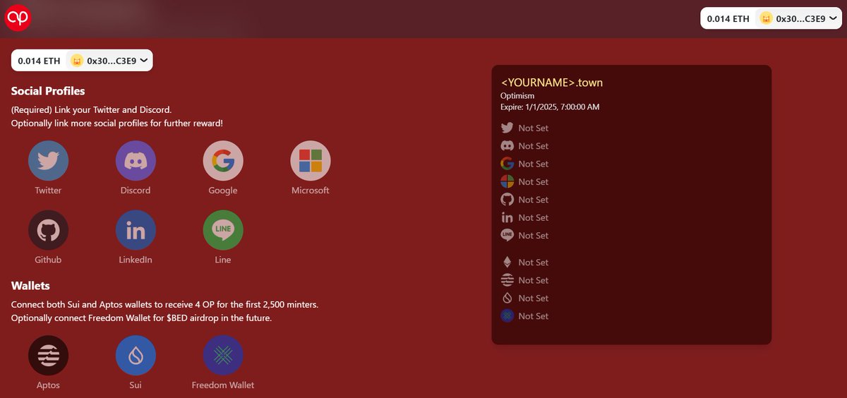Click header wallet avatar emoji
847x398 pixels.
(x=765, y=19)
